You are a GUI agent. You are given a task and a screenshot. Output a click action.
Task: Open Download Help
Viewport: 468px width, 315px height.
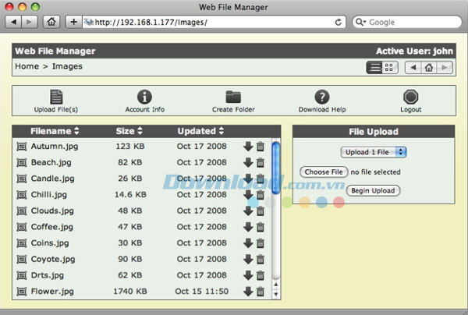(321, 97)
